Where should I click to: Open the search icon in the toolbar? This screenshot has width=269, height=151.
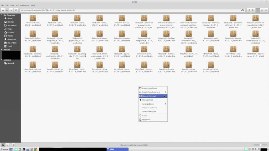tap(253, 10)
